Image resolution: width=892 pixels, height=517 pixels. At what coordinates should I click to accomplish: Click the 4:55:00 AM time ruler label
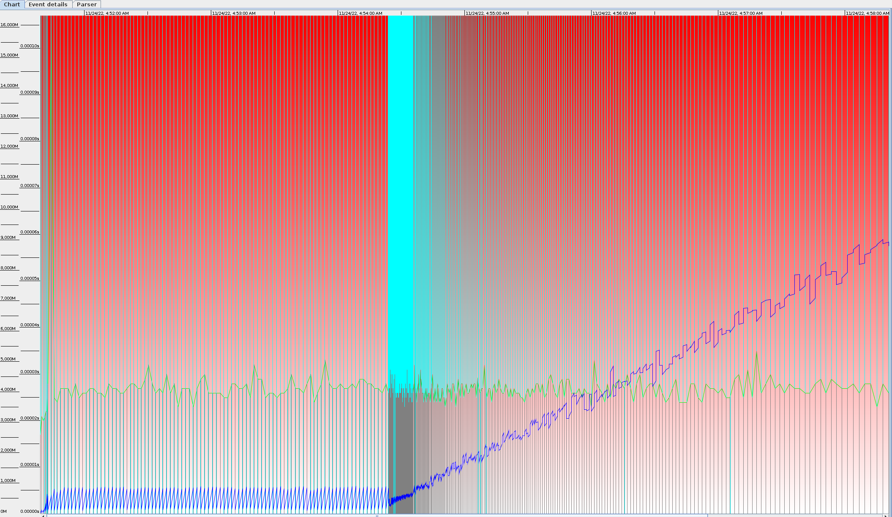(x=487, y=13)
